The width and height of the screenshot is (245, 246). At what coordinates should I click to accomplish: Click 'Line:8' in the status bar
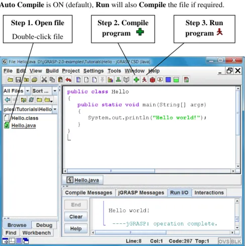click(134, 241)
